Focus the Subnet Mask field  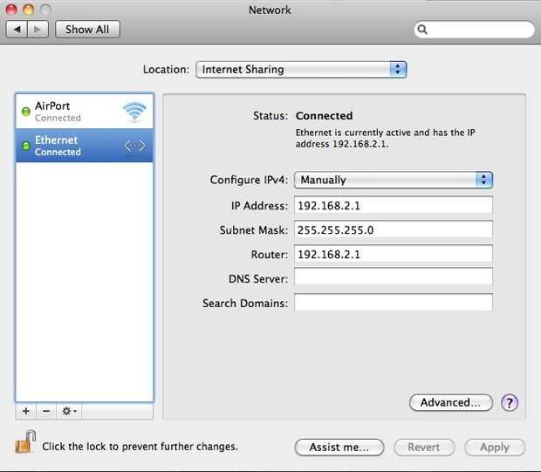pos(394,230)
